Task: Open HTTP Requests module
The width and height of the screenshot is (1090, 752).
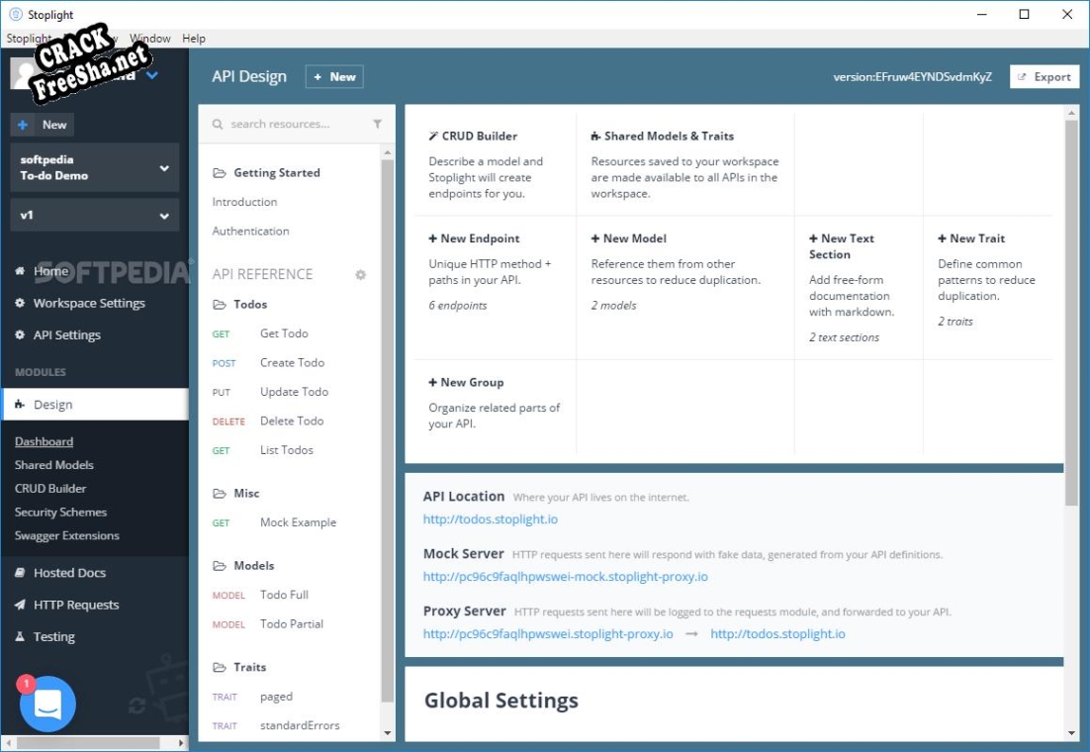Action: (75, 605)
